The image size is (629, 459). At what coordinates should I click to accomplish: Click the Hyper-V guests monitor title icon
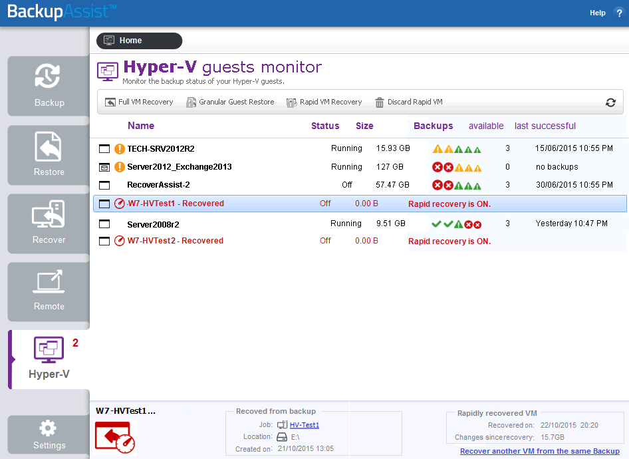(108, 71)
